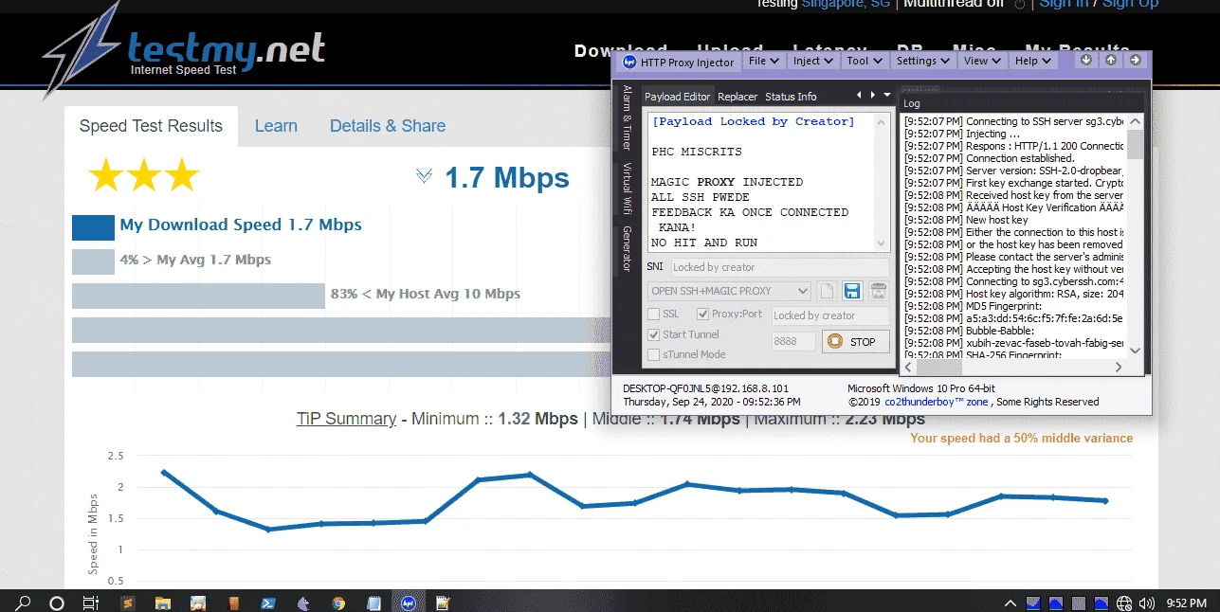Click the volume speaker tray icon
This screenshot has height=612, width=1220.
click(x=1149, y=603)
